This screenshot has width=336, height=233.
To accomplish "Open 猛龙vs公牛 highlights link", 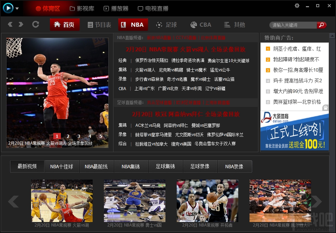I will (x=220, y=70).
